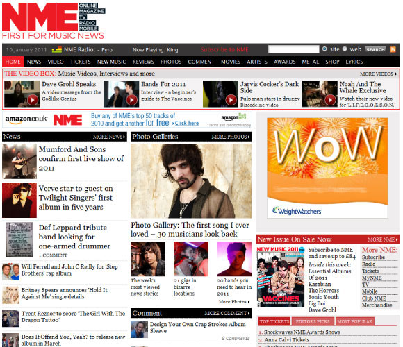Open NME magazine cover image
The width and height of the screenshot is (403, 347).
point(281,277)
